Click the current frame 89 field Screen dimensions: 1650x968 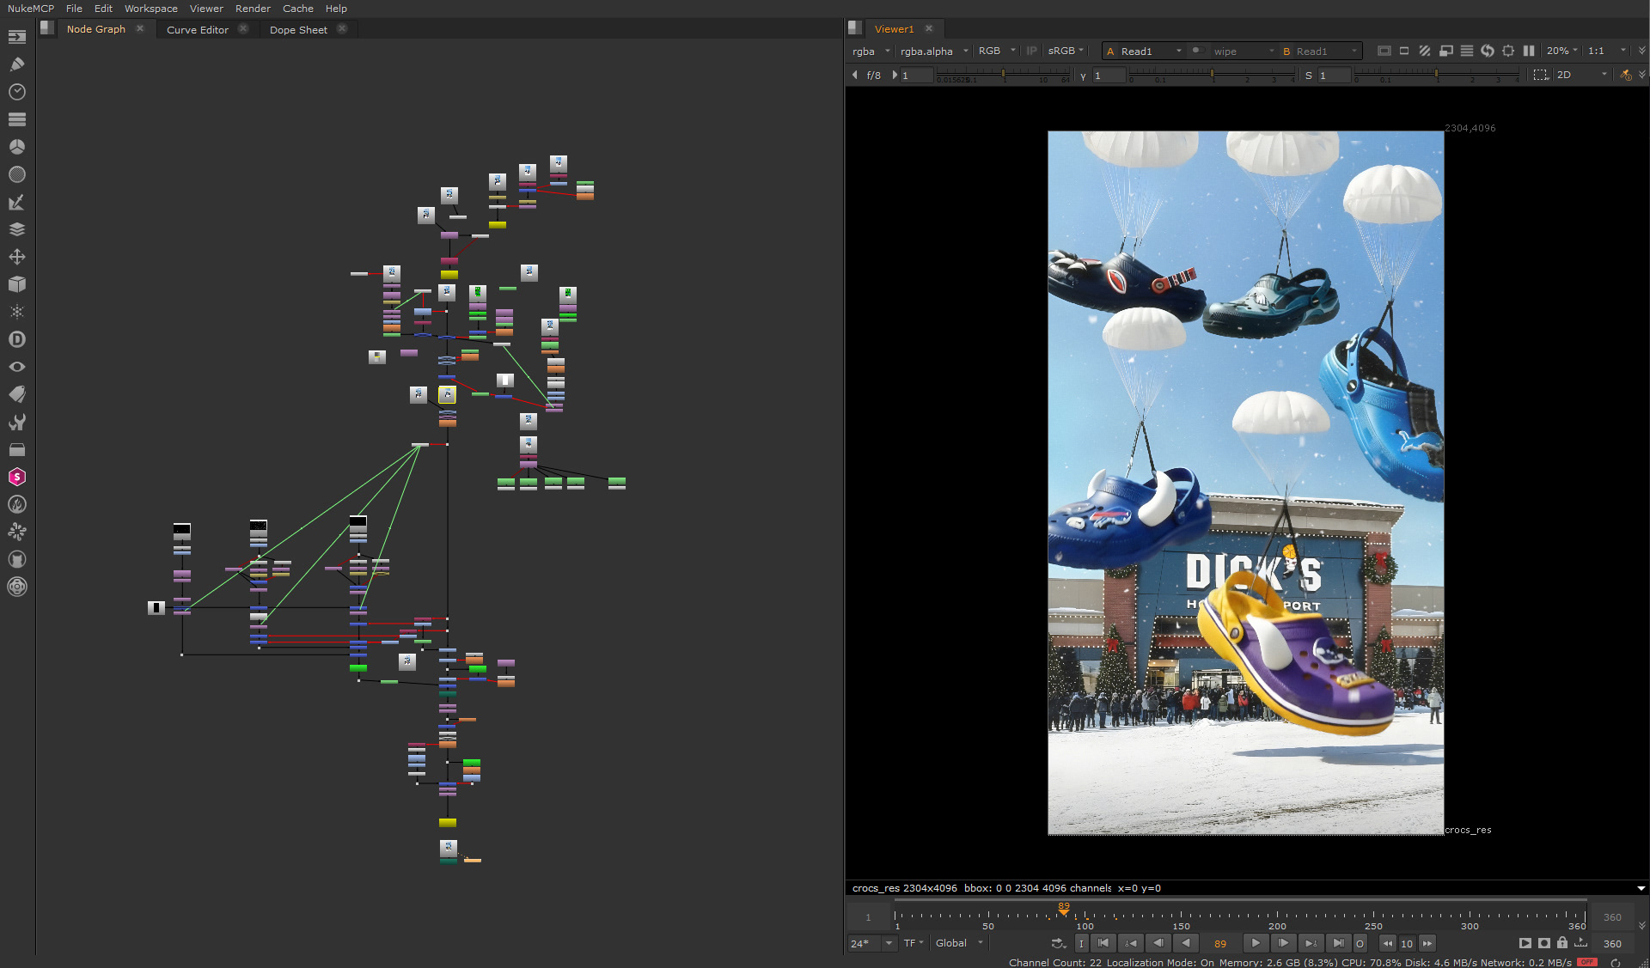(x=1219, y=943)
